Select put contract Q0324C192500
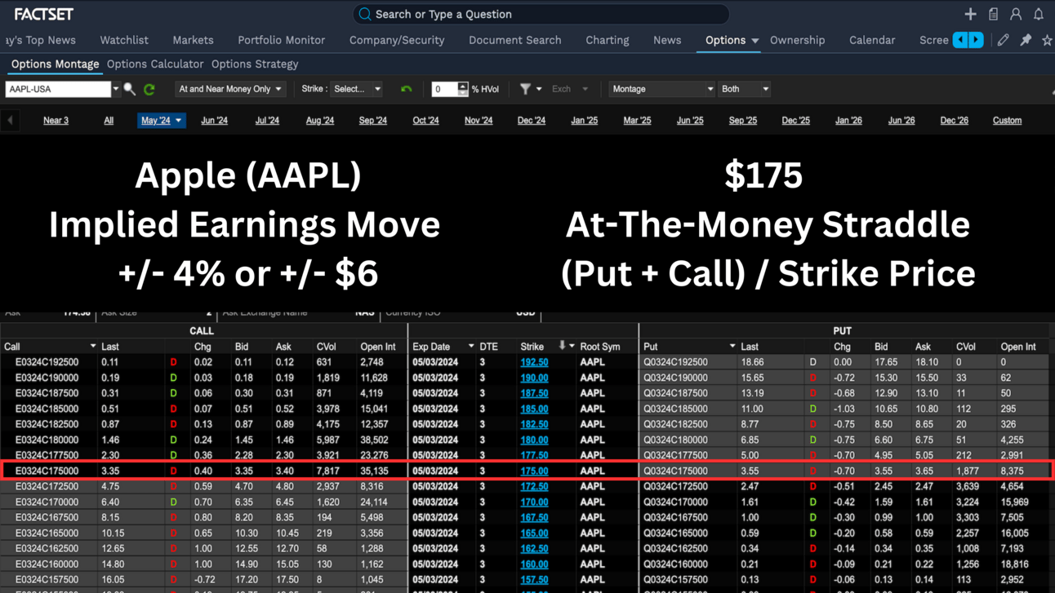Image resolution: width=1055 pixels, height=593 pixels. [x=676, y=362]
